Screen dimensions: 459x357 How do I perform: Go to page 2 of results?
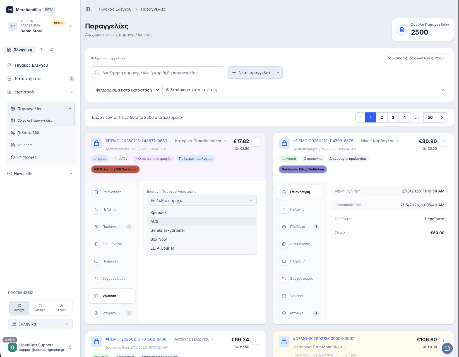click(382, 117)
